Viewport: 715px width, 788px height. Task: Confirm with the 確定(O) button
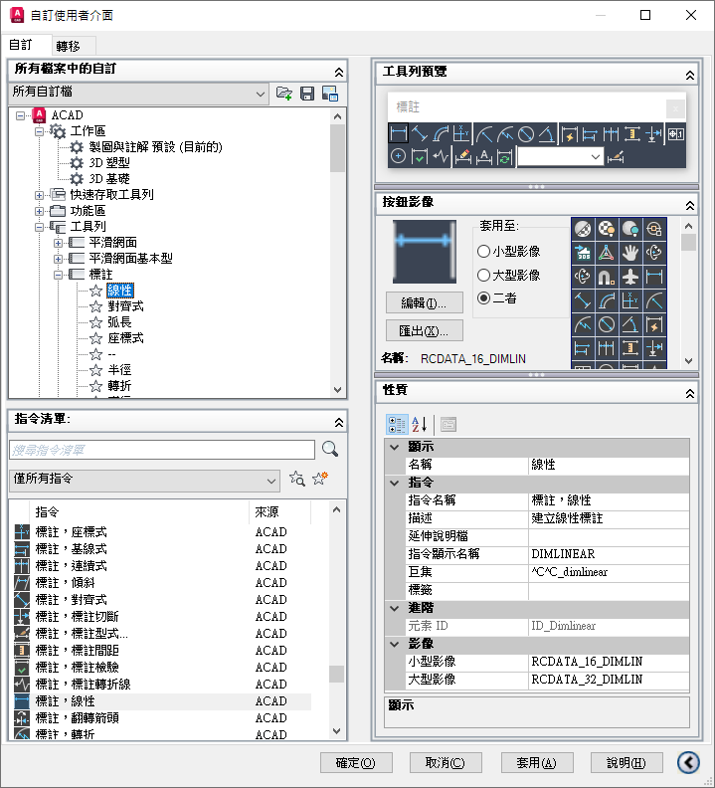click(356, 763)
